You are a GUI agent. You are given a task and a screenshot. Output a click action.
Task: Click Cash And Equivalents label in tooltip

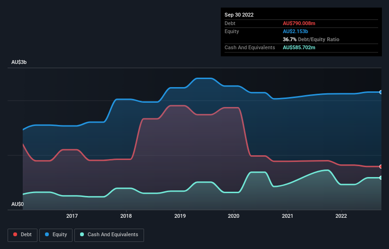tap(250, 47)
